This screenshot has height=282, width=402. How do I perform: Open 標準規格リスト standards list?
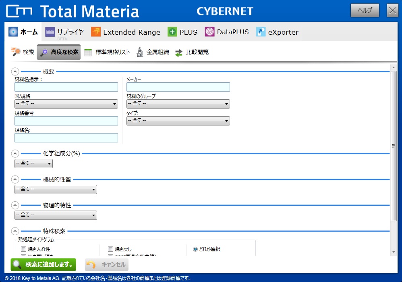[107, 52]
